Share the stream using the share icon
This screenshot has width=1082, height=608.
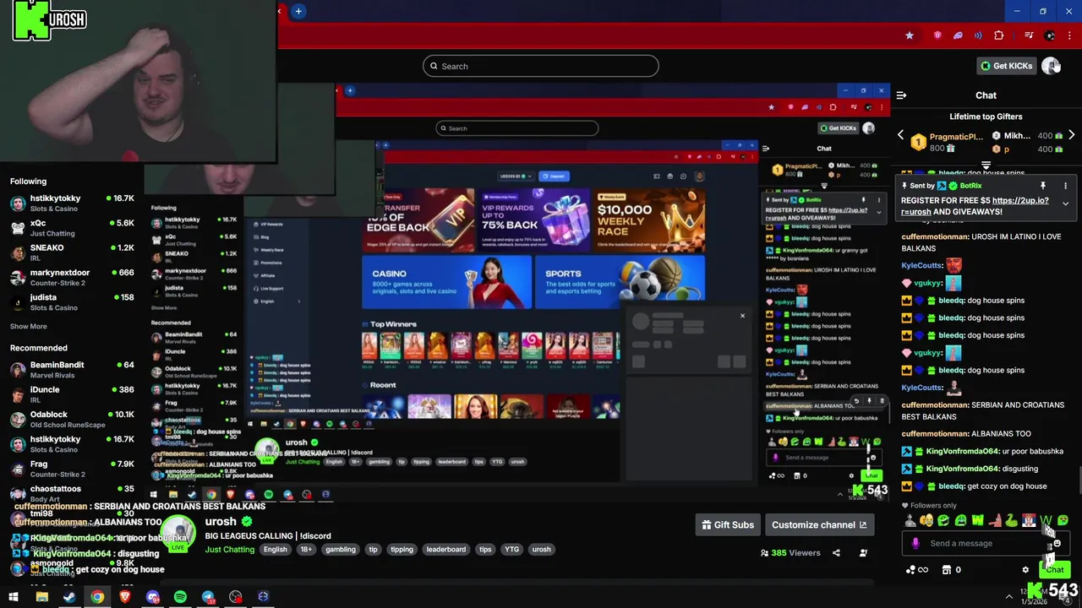pos(836,552)
